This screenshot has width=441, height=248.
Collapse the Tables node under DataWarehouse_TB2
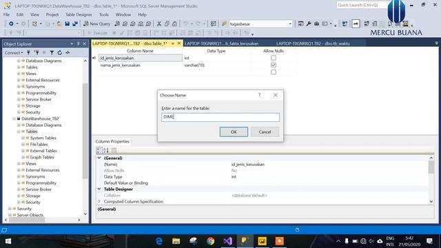pyautogui.click(x=19, y=132)
